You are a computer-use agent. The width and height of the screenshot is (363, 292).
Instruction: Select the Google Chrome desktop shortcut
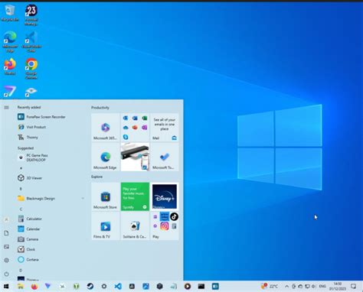tap(31, 69)
